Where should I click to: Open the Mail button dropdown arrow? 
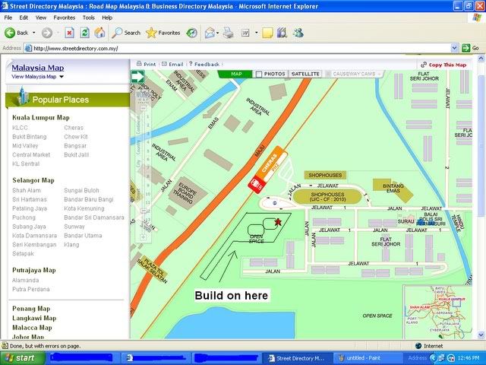218,33
